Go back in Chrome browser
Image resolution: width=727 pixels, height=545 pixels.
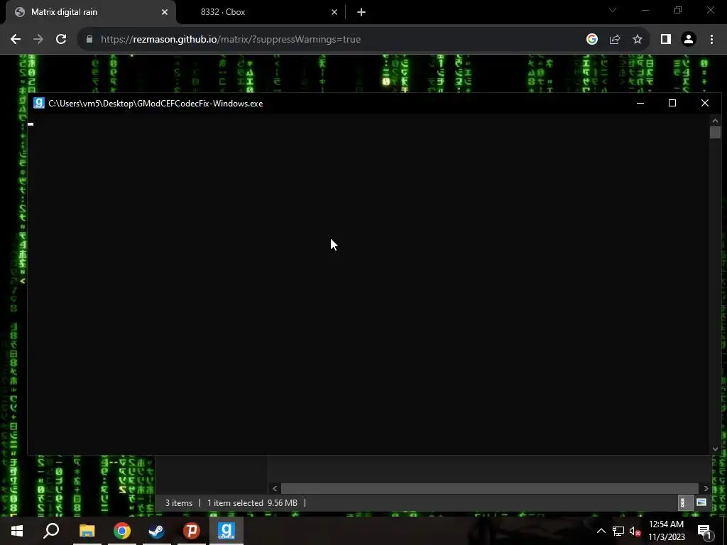16,40
